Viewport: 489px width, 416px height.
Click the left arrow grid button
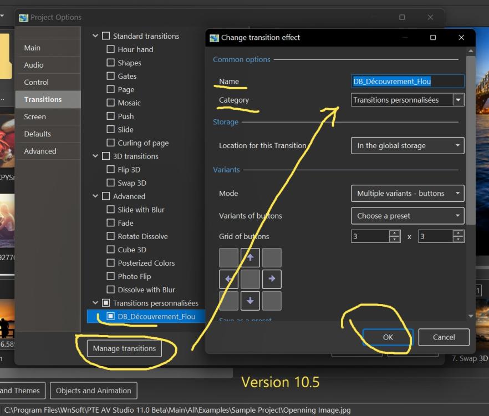click(x=228, y=279)
